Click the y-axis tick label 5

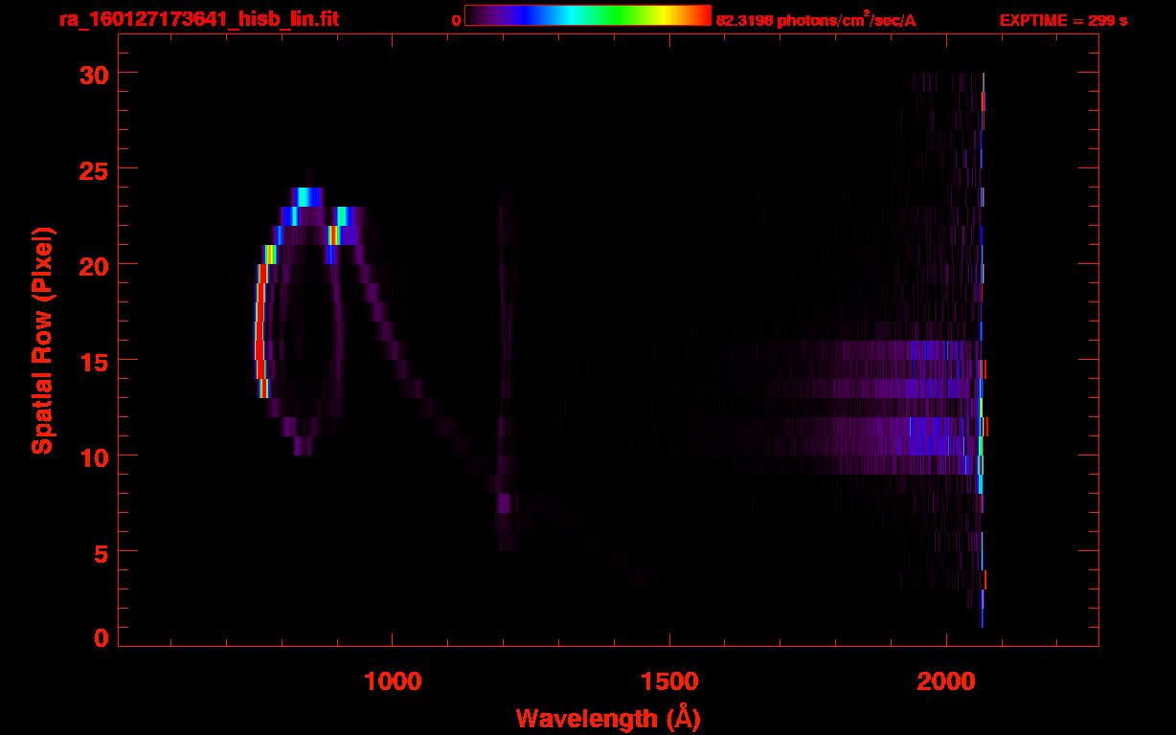click(x=100, y=552)
